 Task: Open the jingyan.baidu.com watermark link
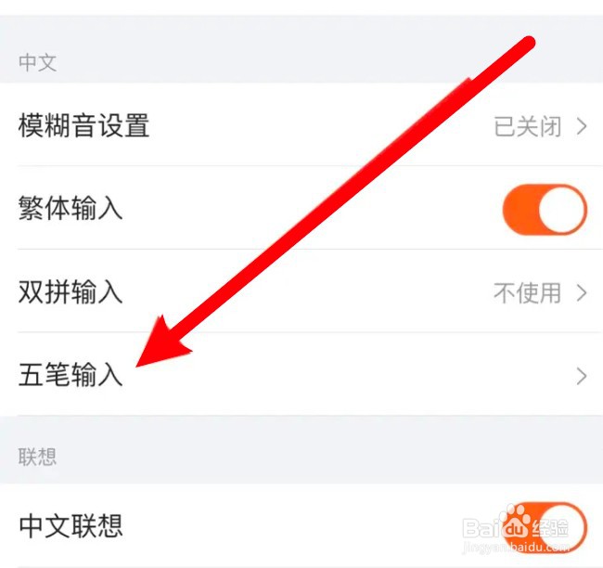coord(516,547)
